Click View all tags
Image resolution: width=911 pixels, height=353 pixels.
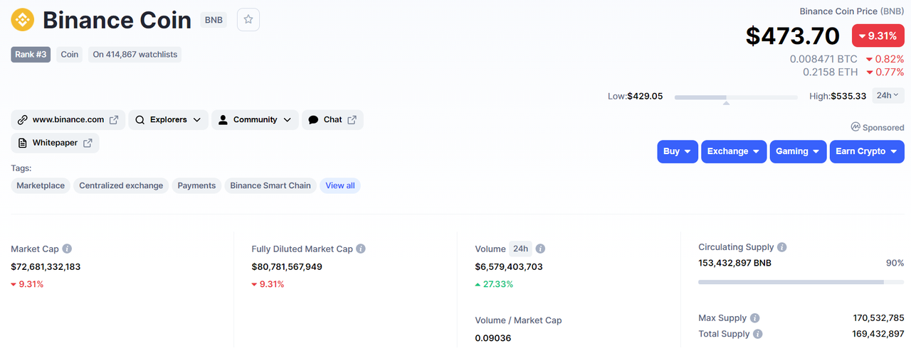[340, 185]
